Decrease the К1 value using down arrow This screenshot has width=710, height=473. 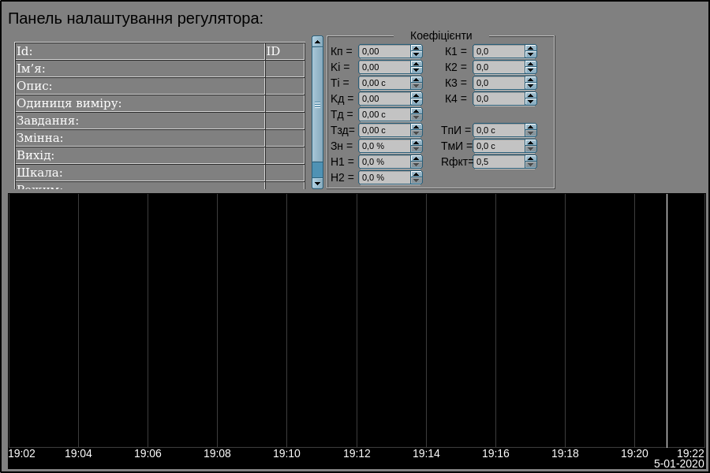coord(531,54)
